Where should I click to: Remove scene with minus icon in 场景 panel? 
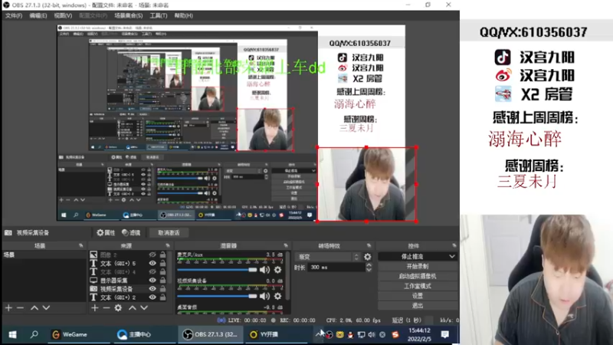pos(21,308)
